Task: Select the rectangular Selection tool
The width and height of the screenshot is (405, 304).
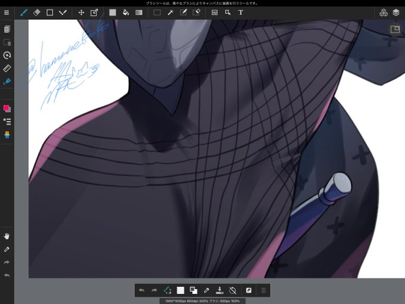Action: pyautogui.click(x=157, y=13)
